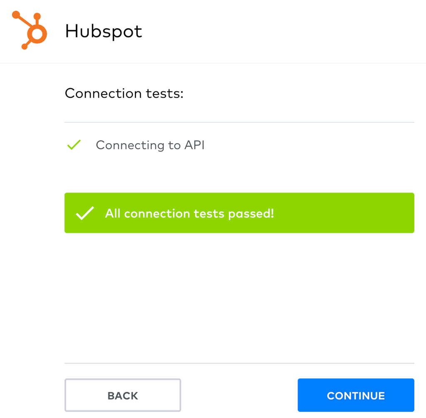
Task: Select the Hubspot title text
Action: (104, 32)
